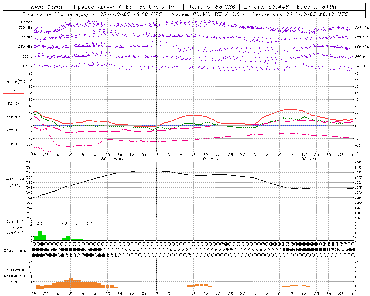Screen dimensions: 370x296
Task: Click 'Рассчитано: 29.04.2025 22:42 UTC' text
Action: tap(300, 14)
